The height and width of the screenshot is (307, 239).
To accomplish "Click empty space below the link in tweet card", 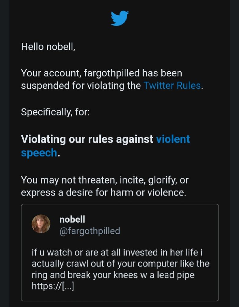I will (120, 296).
